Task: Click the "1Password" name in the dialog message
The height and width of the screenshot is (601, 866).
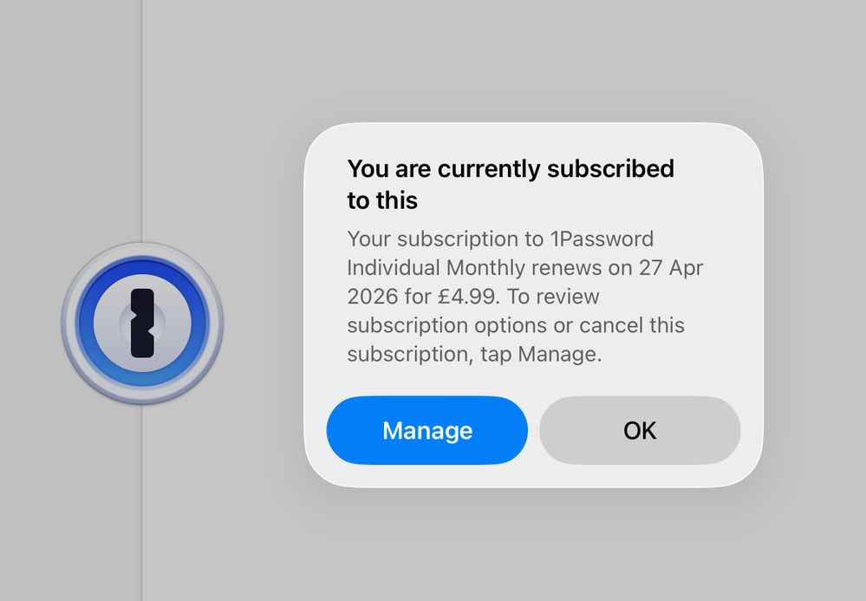Action: coord(602,238)
